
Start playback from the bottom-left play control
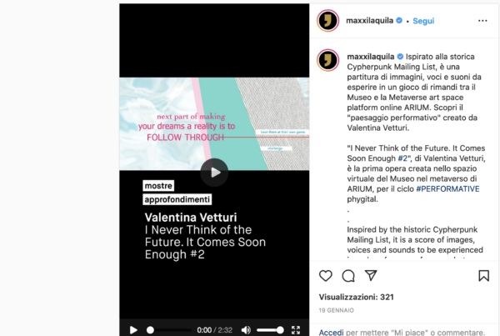tap(133, 330)
